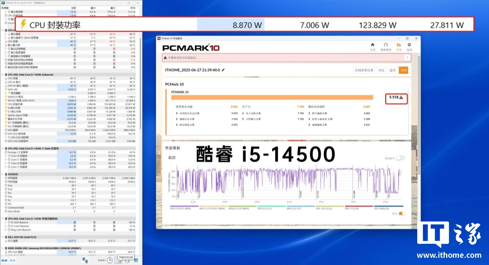Click the warning triangle beside score 5 518
This screenshot has width=489, height=265.
coord(401,98)
